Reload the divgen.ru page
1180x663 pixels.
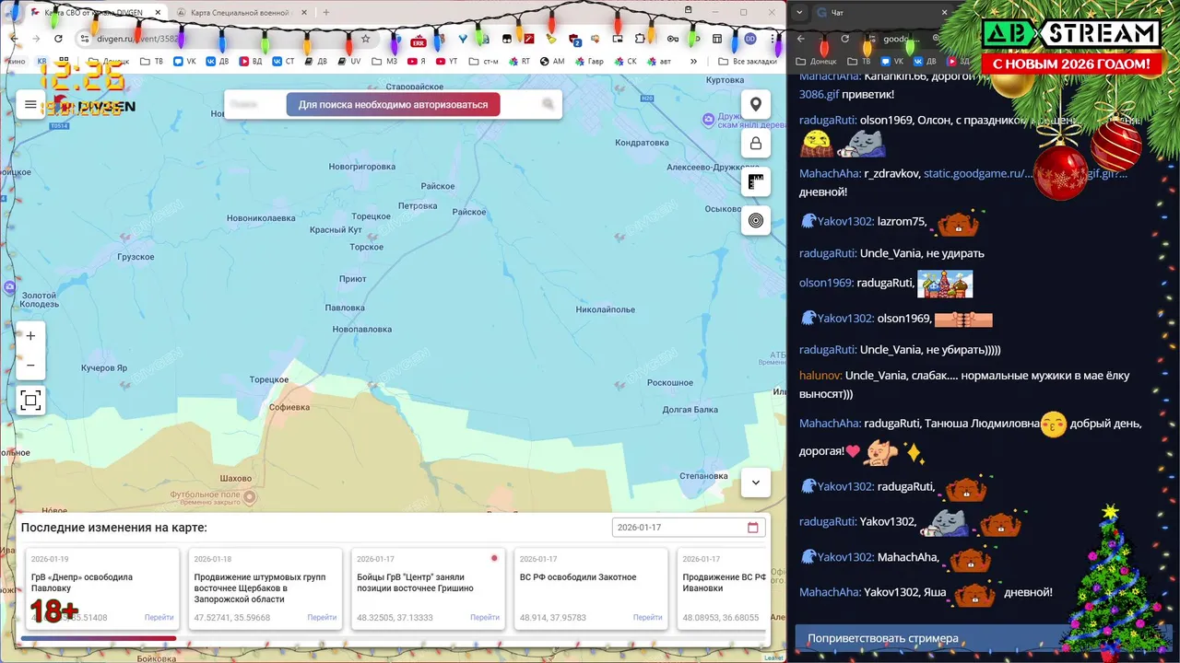click(x=58, y=39)
